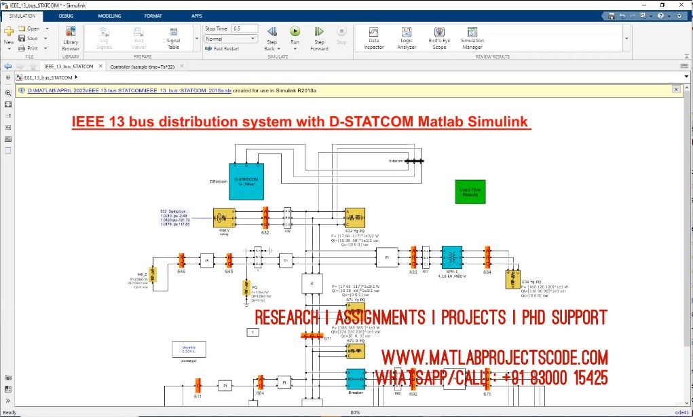693x417 pixels.
Task: Open the IEEE_13_bus_STATCOM_2018a.slx file link
Action: (130, 90)
